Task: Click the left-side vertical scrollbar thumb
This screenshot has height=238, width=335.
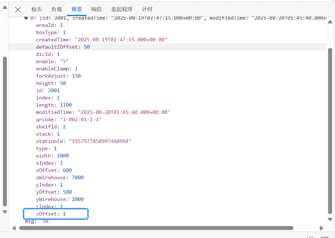Action: point(5,131)
